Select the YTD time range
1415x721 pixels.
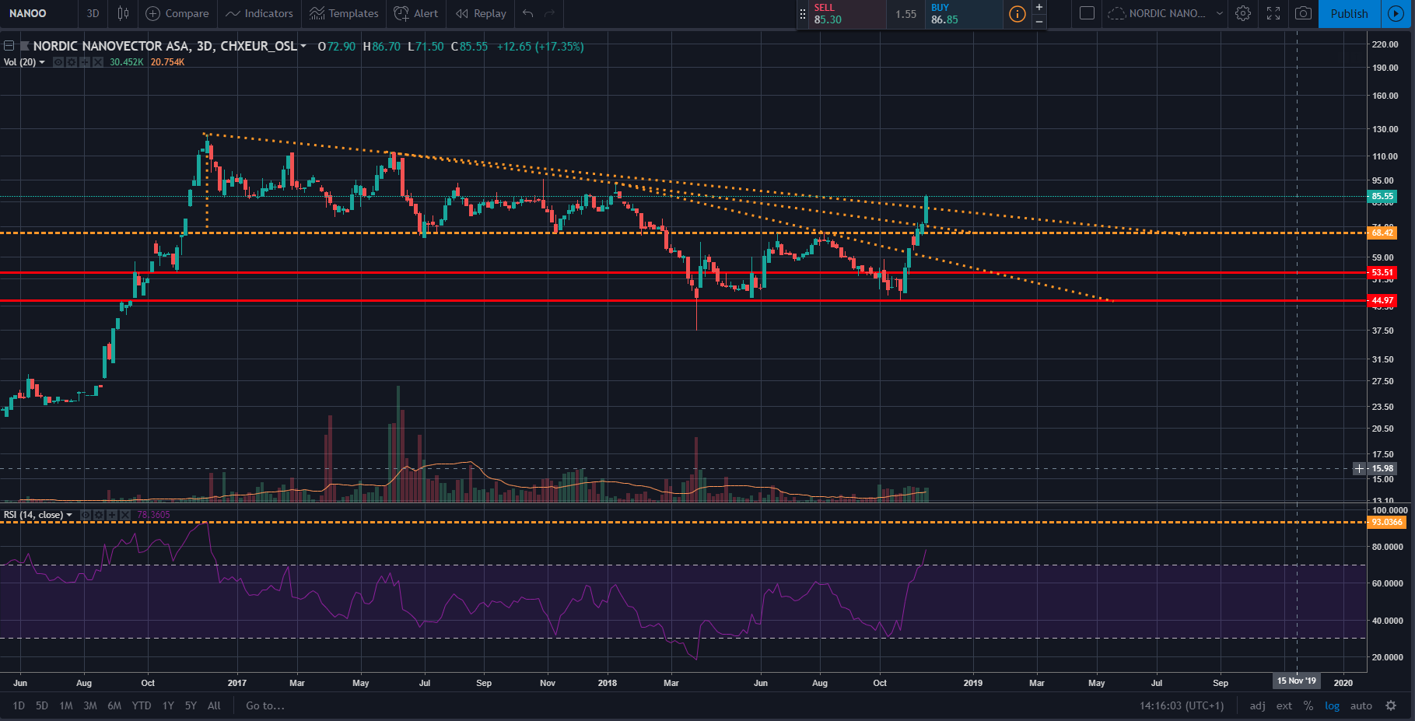pyautogui.click(x=142, y=705)
